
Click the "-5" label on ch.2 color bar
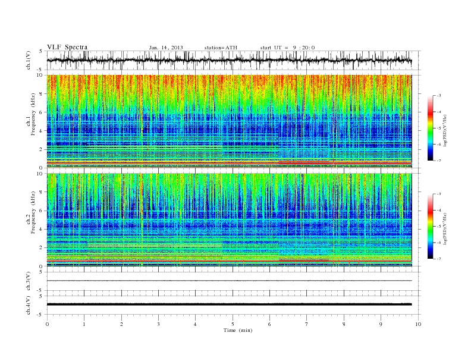click(438, 227)
